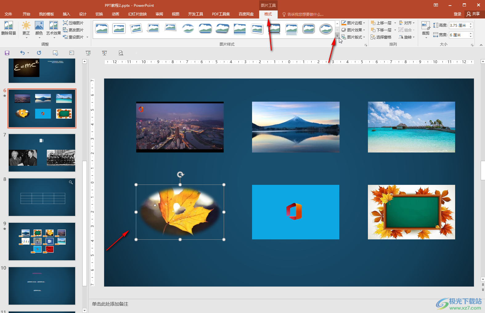This screenshot has height=313, width=485.
Task: Apply the black frame reflected picture style
Action: tap(274, 29)
